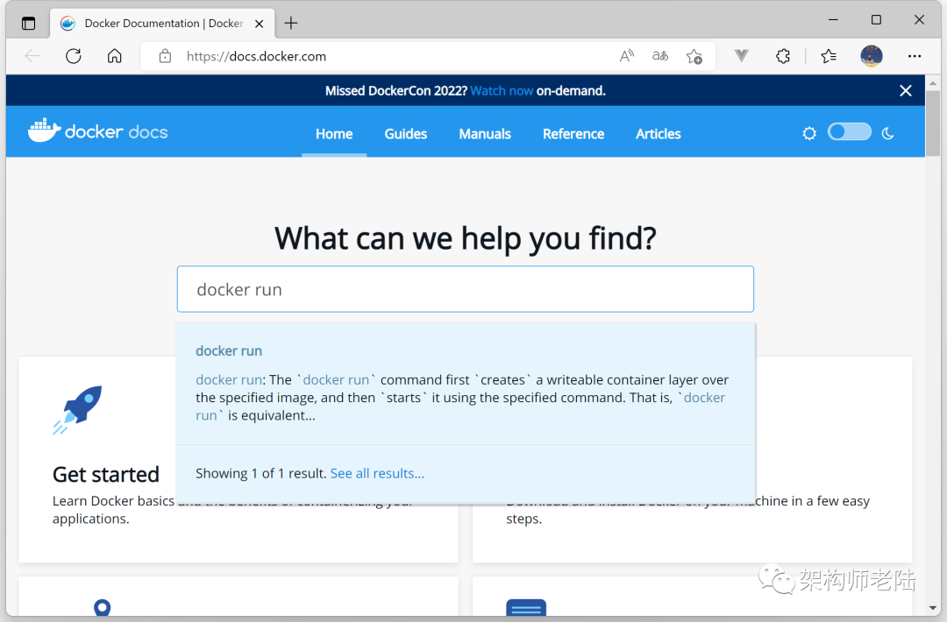This screenshot has height=622, width=947.
Task: Open the Favorites list icon
Action: point(829,56)
